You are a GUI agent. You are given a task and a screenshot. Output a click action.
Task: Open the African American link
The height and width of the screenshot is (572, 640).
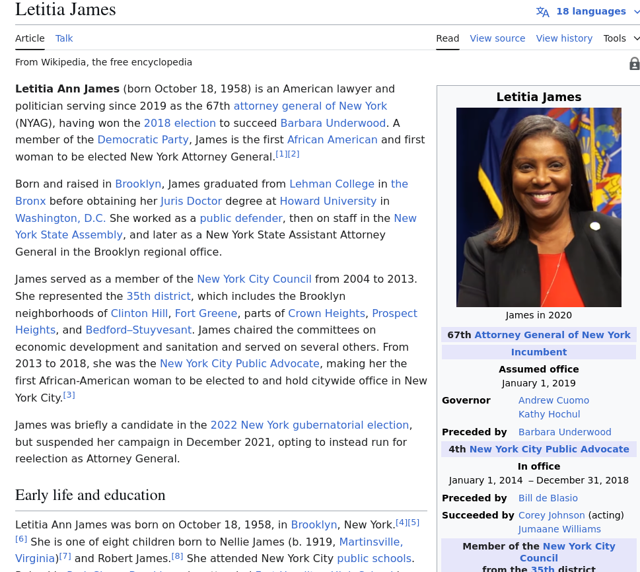[x=332, y=140]
